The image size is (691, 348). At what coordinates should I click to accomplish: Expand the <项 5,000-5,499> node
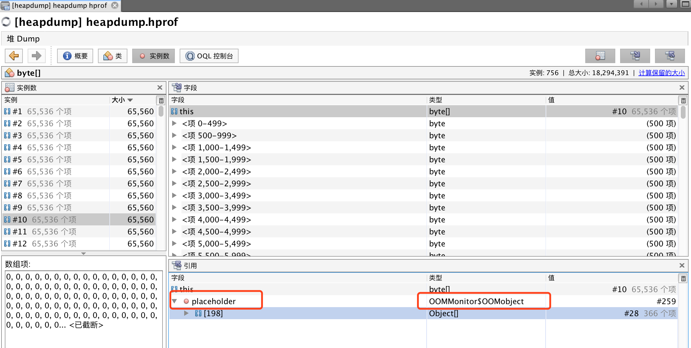[x=174, y=243]
